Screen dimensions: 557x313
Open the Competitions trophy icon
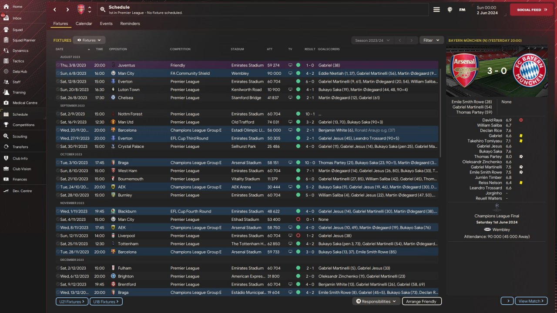tap(6, 125)
